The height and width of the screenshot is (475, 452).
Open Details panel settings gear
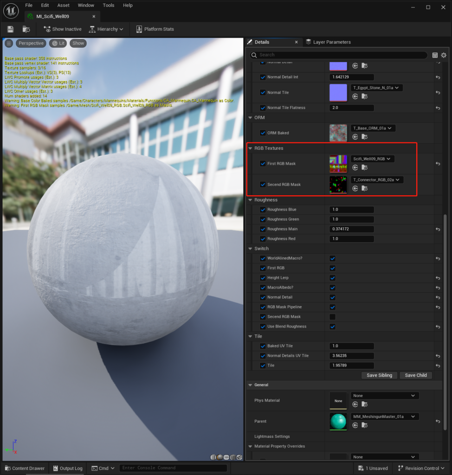click(x=444, y=55)
